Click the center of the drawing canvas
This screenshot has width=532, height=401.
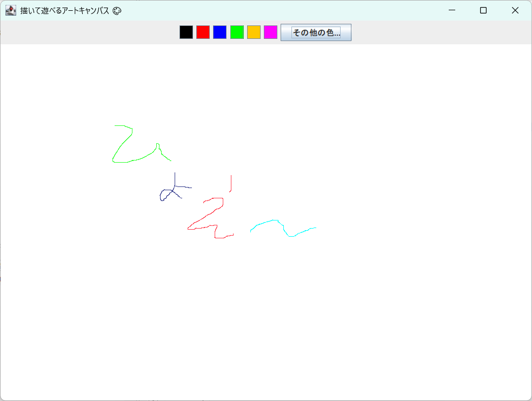pos(266,223)
